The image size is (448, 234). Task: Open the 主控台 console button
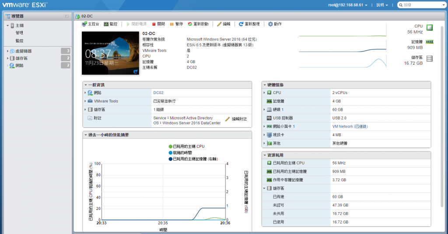tap(90, 24)
